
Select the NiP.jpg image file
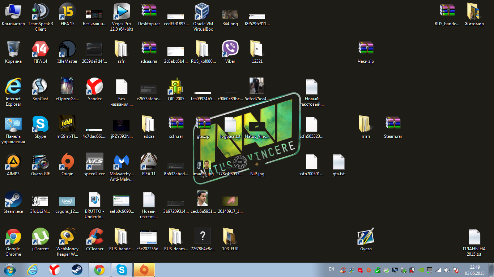tap(257, 168)
